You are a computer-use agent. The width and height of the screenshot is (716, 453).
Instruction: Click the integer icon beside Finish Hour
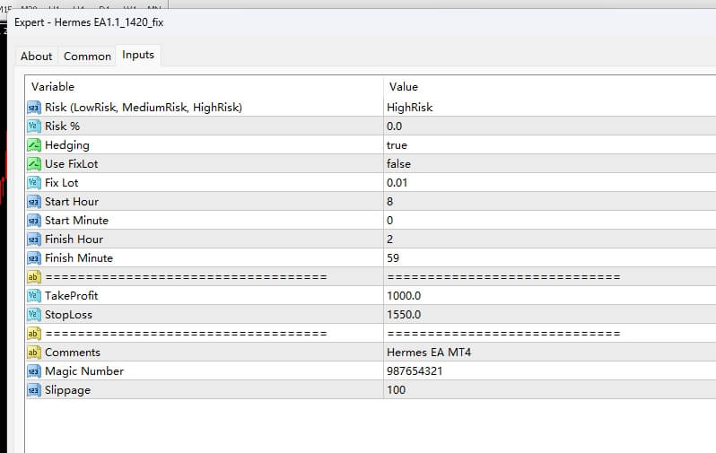[34, 240]
